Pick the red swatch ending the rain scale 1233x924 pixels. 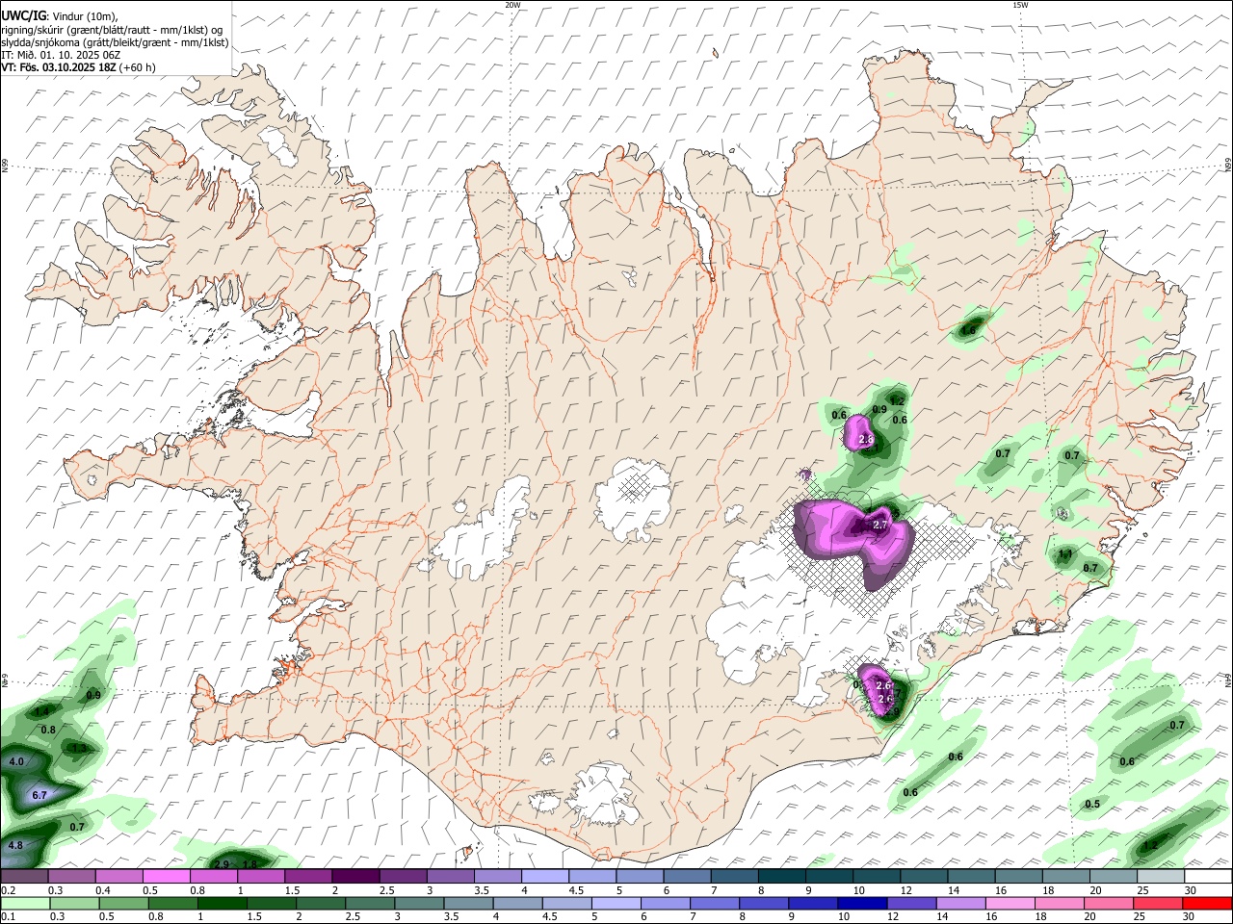[1208, 903]
